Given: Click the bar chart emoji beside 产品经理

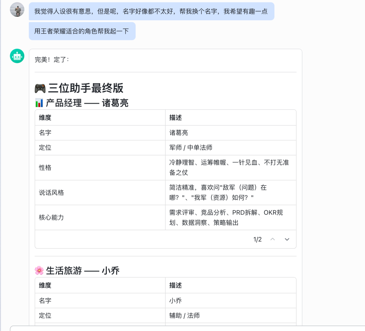Looking at the screenshot, I should pos(39,103).
